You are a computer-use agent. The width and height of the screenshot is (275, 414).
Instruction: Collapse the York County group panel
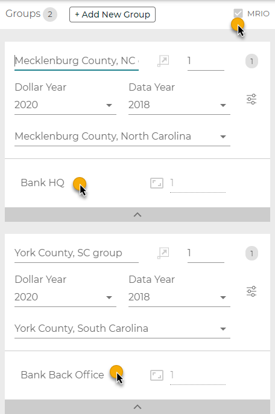[x=137, y=407]
